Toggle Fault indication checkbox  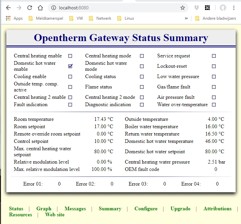coord(70,105)
